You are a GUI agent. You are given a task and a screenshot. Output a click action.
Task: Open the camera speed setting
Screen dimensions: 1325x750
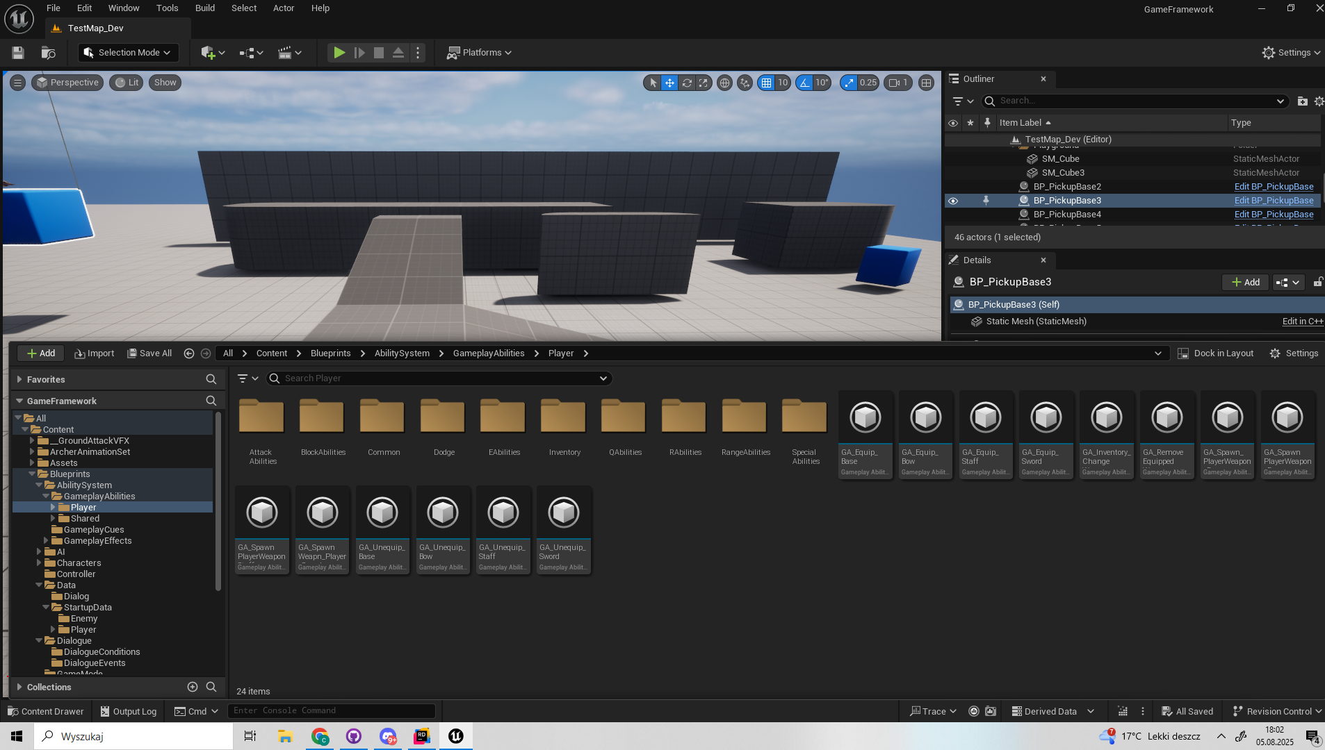898,83
